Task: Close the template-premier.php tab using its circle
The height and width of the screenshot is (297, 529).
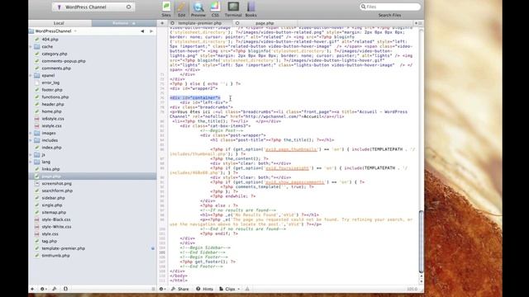Action: tap(173, 23)
